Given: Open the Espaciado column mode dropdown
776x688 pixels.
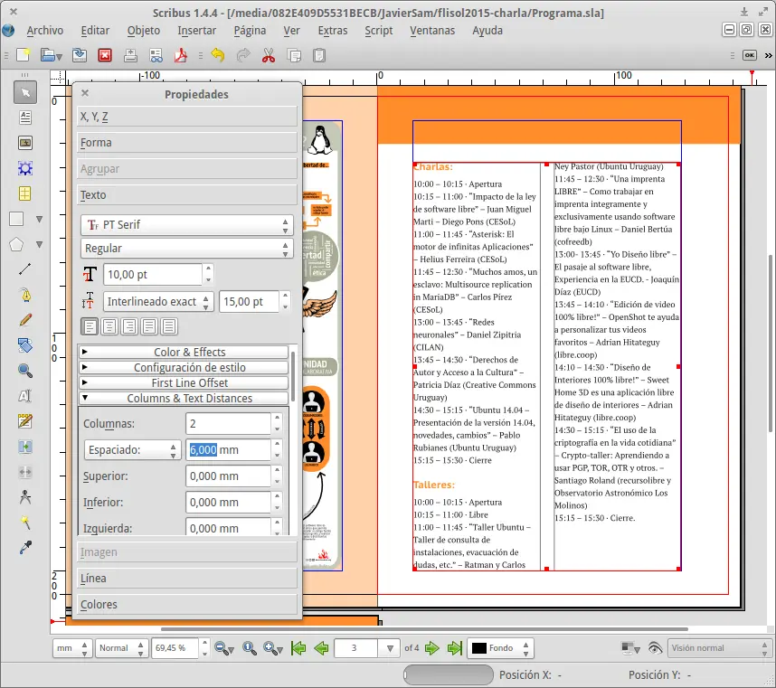Looking at the screenshot, I should tap(132, 449).
